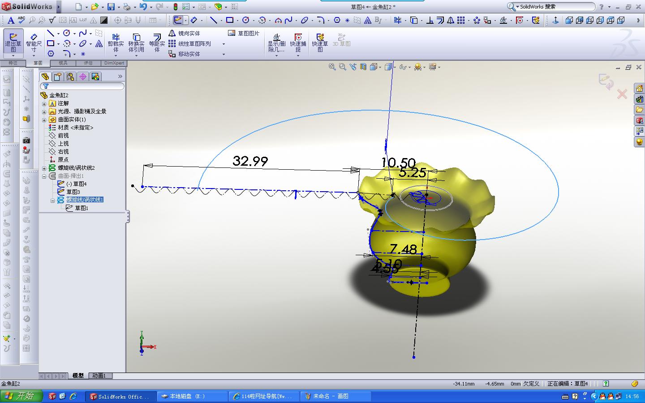Click the Note text A icon

pyautogui.click(x=11, y=20)
